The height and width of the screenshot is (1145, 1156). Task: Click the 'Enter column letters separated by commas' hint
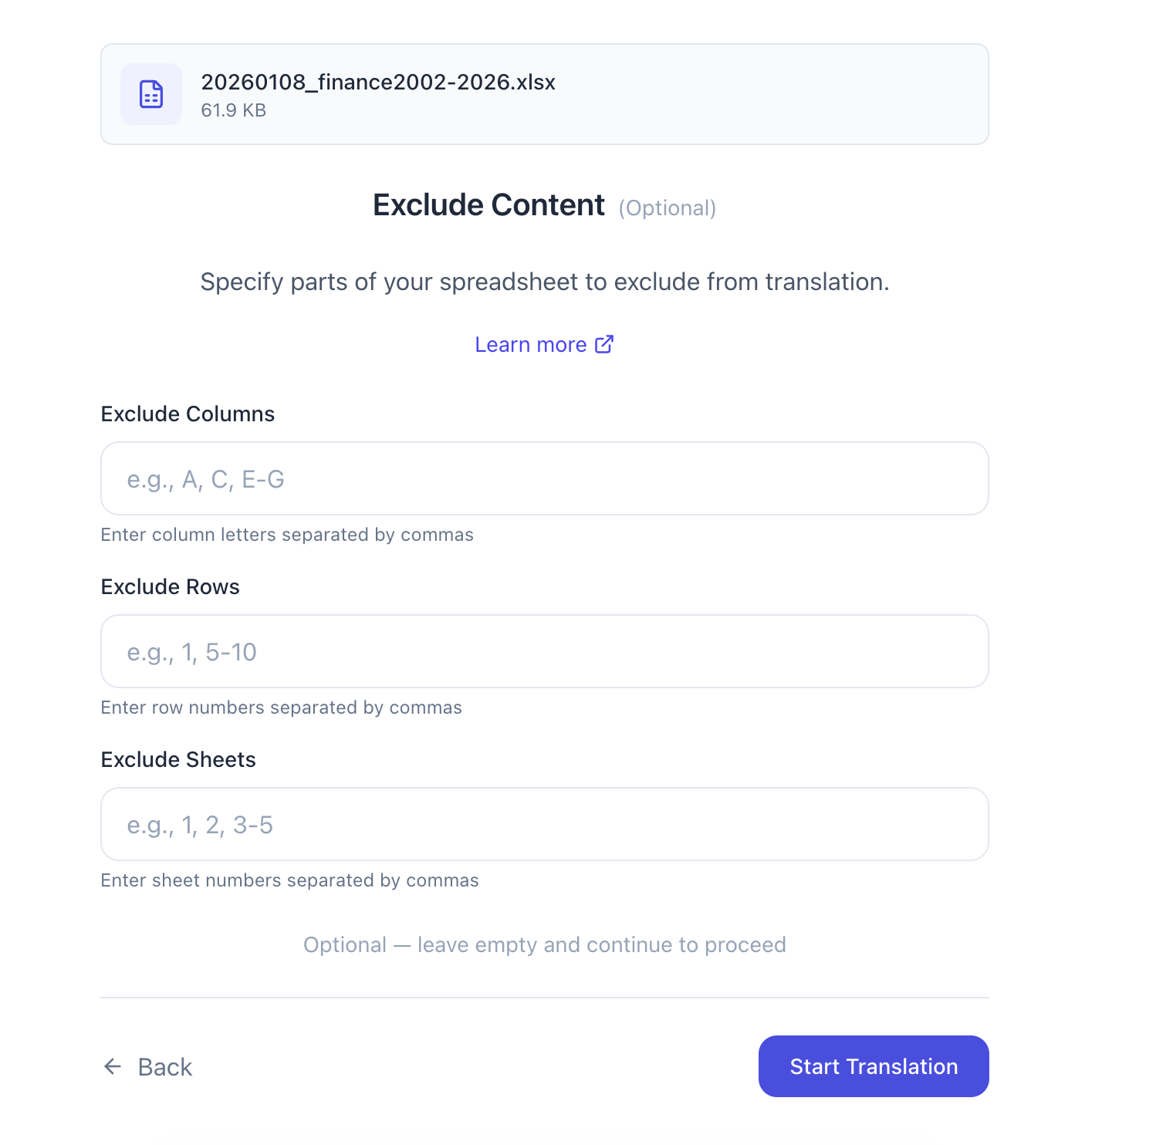tap(287, 535)
